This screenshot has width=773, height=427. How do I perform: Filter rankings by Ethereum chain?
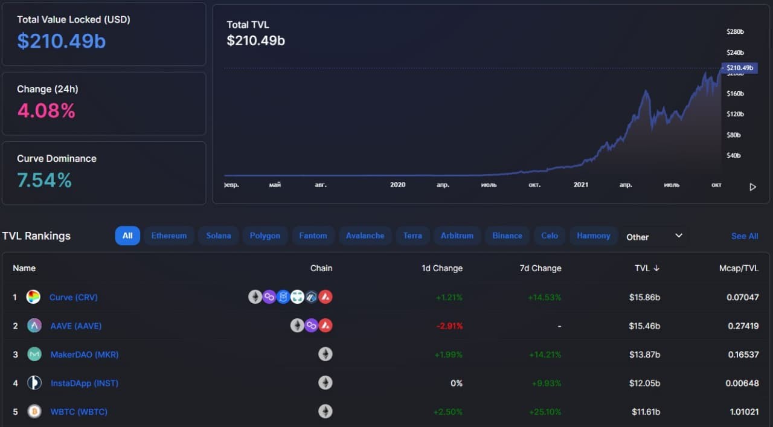(x=169, y=236)
